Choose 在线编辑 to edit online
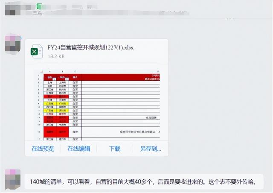 click(78, 149)
